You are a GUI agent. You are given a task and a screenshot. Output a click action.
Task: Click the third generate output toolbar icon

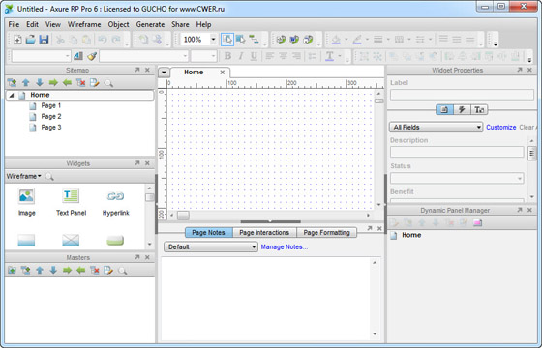[x=308, y=40]
